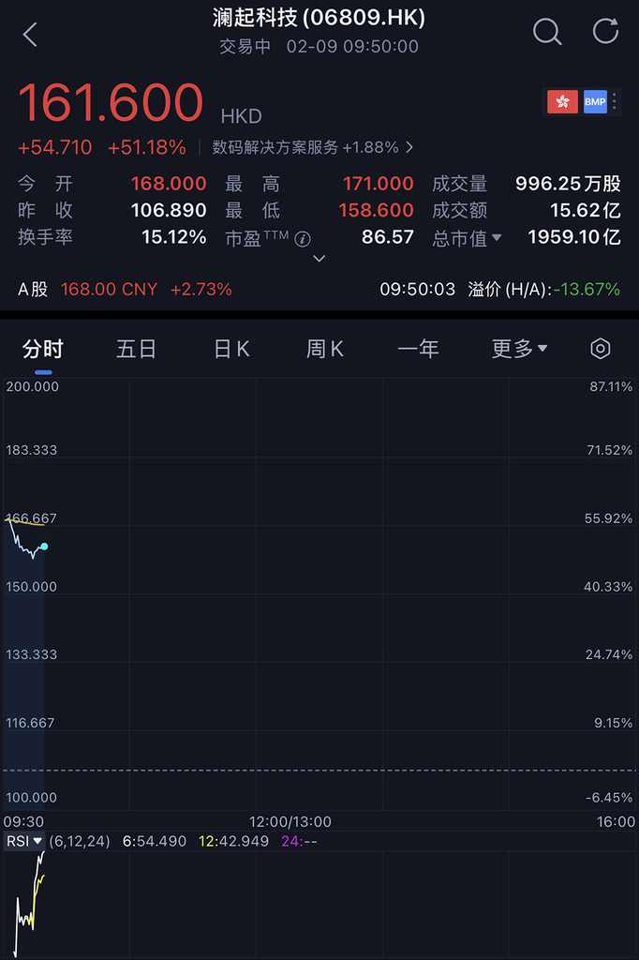Click the blue BMP badge icon

595,100
